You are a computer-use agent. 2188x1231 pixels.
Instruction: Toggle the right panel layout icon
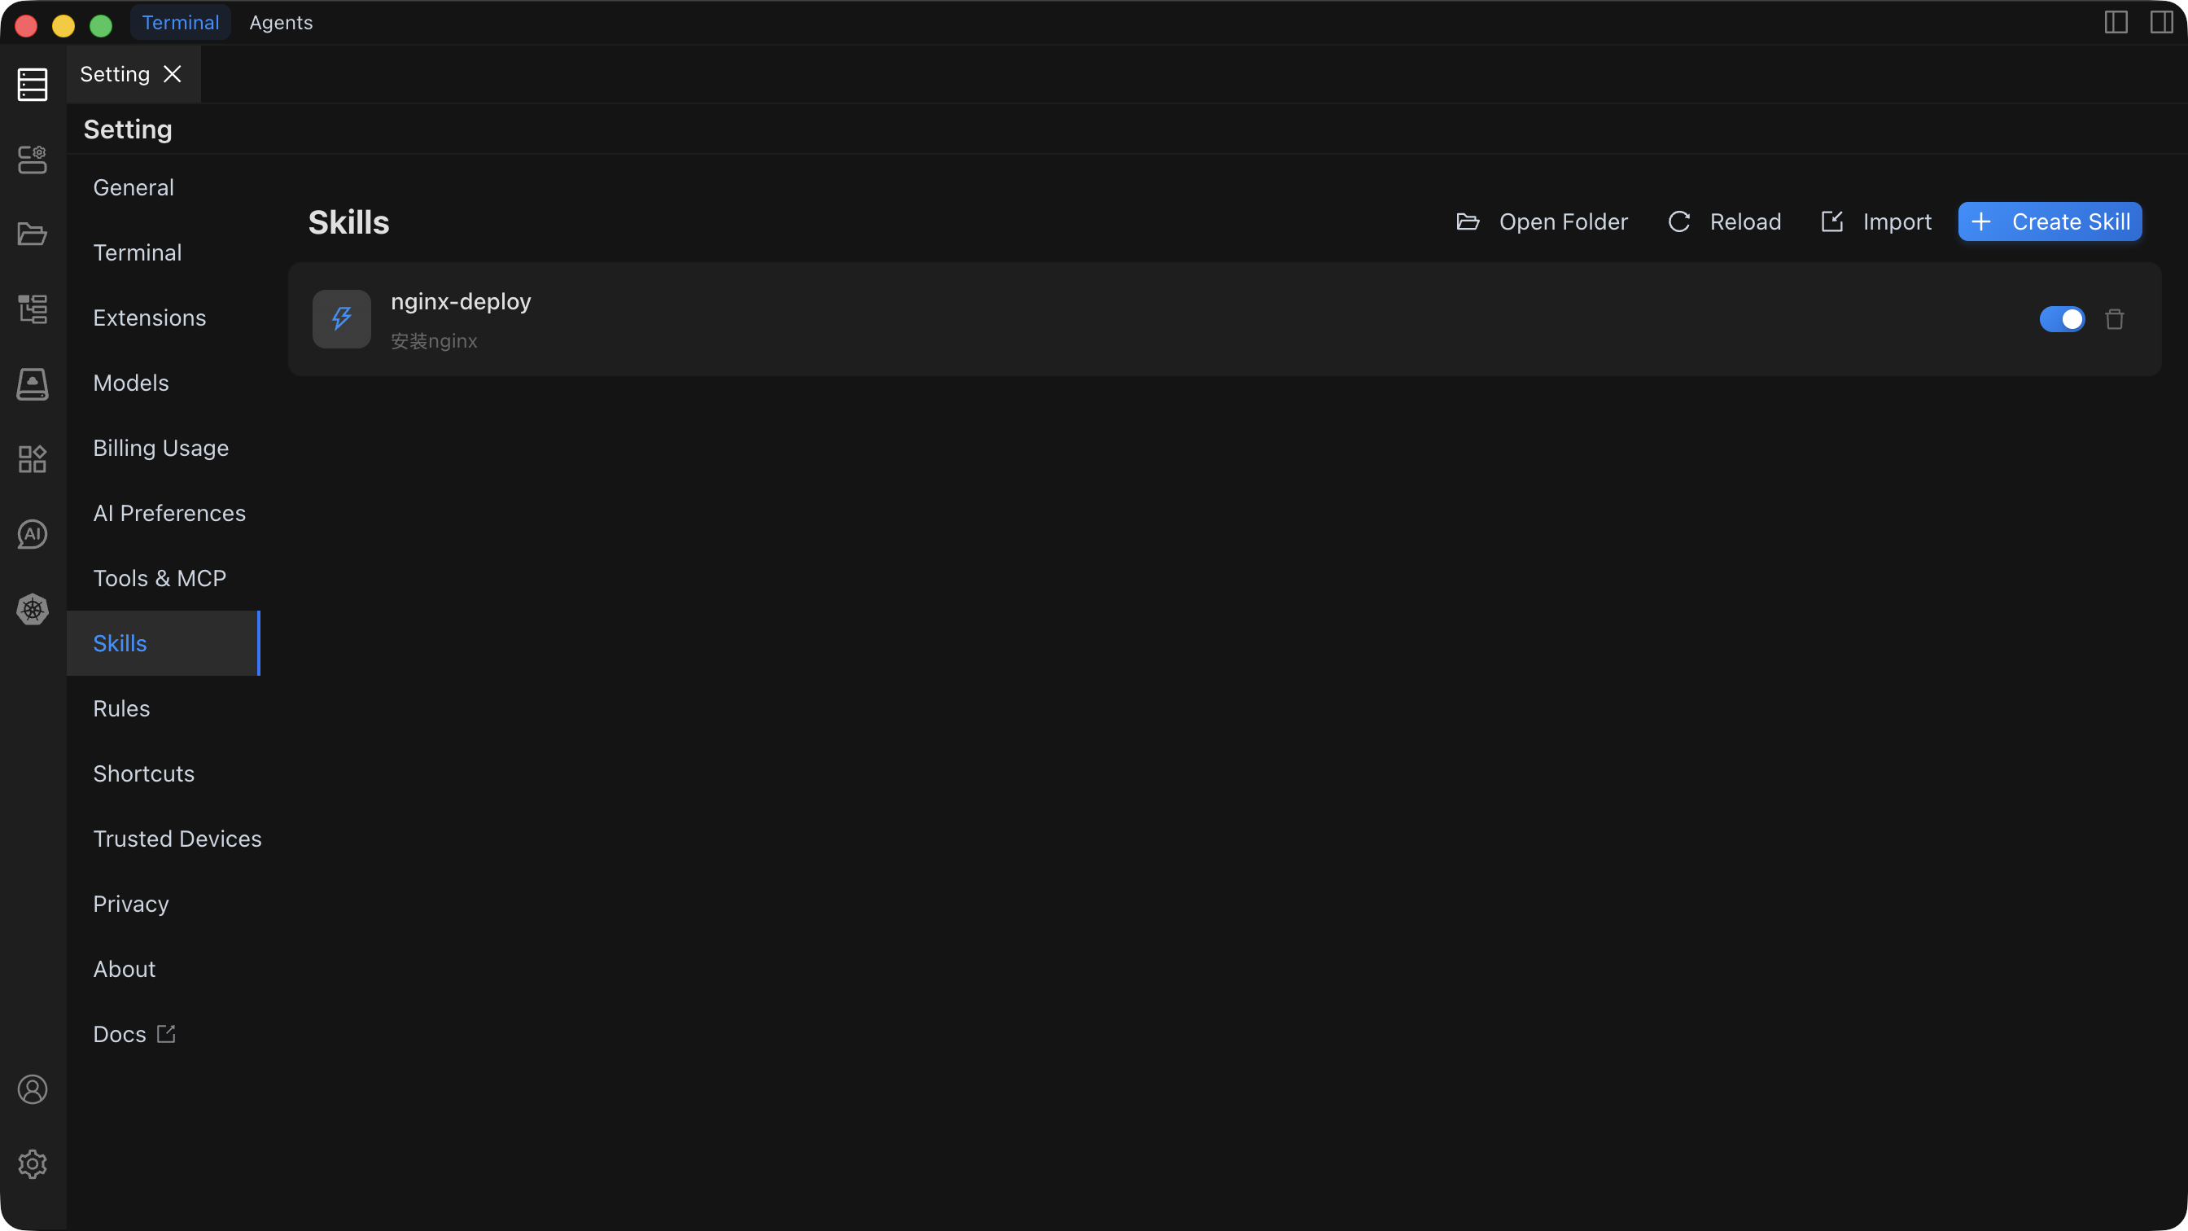2161,23
